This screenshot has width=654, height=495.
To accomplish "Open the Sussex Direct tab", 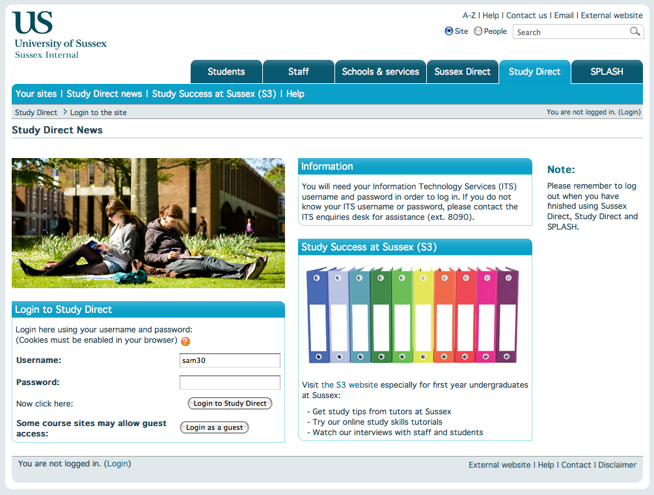I will pos(462,72).
